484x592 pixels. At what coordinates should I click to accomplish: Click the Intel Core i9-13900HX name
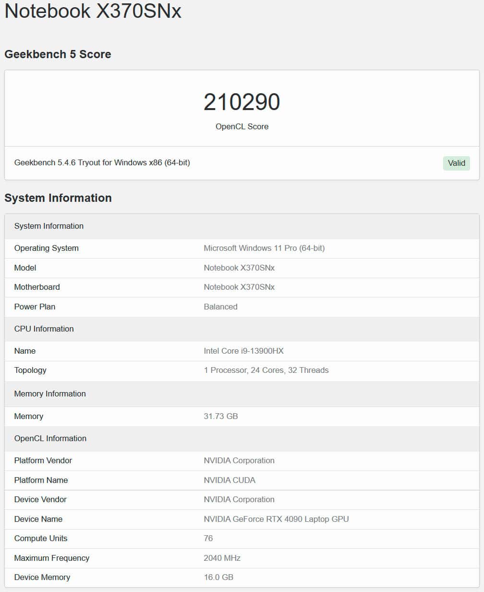click(x=243, y=351)
